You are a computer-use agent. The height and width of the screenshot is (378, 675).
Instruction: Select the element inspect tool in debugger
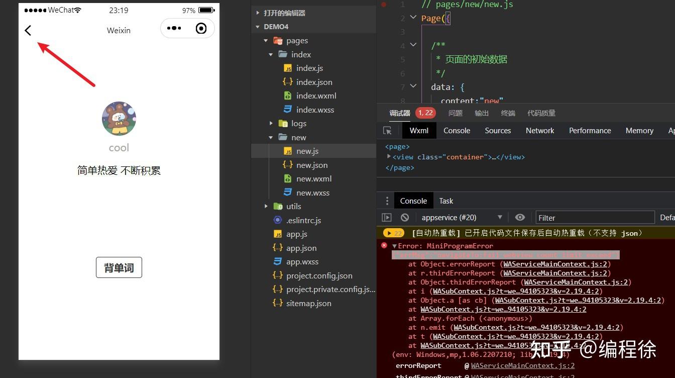[387, 130]
